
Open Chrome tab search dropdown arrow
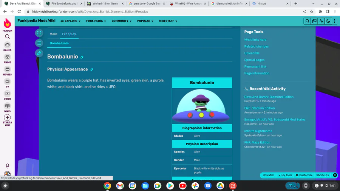click(313, 4)
